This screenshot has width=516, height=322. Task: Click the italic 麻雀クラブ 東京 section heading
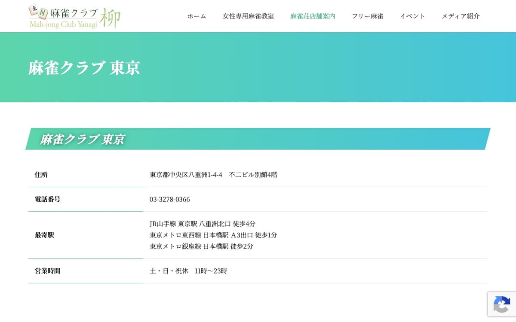[82, 139]
